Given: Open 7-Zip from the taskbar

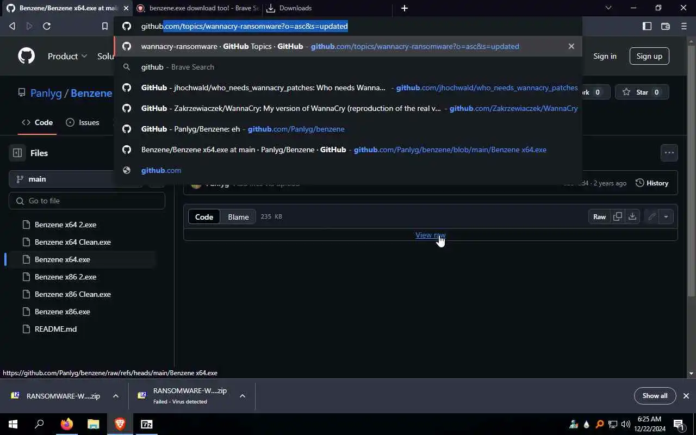Looking at the screenshot, I should tap(147, 424).
